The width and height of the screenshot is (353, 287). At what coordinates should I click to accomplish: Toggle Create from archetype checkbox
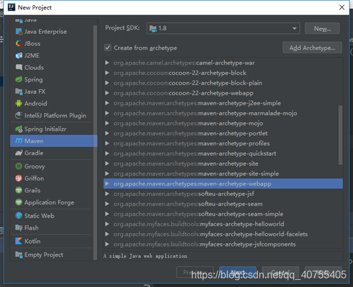[x=108, y=48]
